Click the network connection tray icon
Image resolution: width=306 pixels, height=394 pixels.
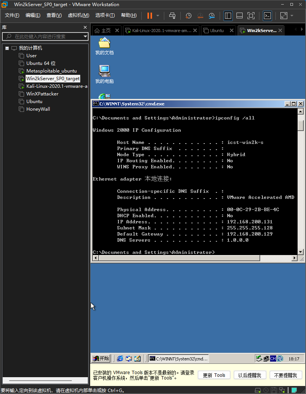pyautogui.click(x=266, y=358)
